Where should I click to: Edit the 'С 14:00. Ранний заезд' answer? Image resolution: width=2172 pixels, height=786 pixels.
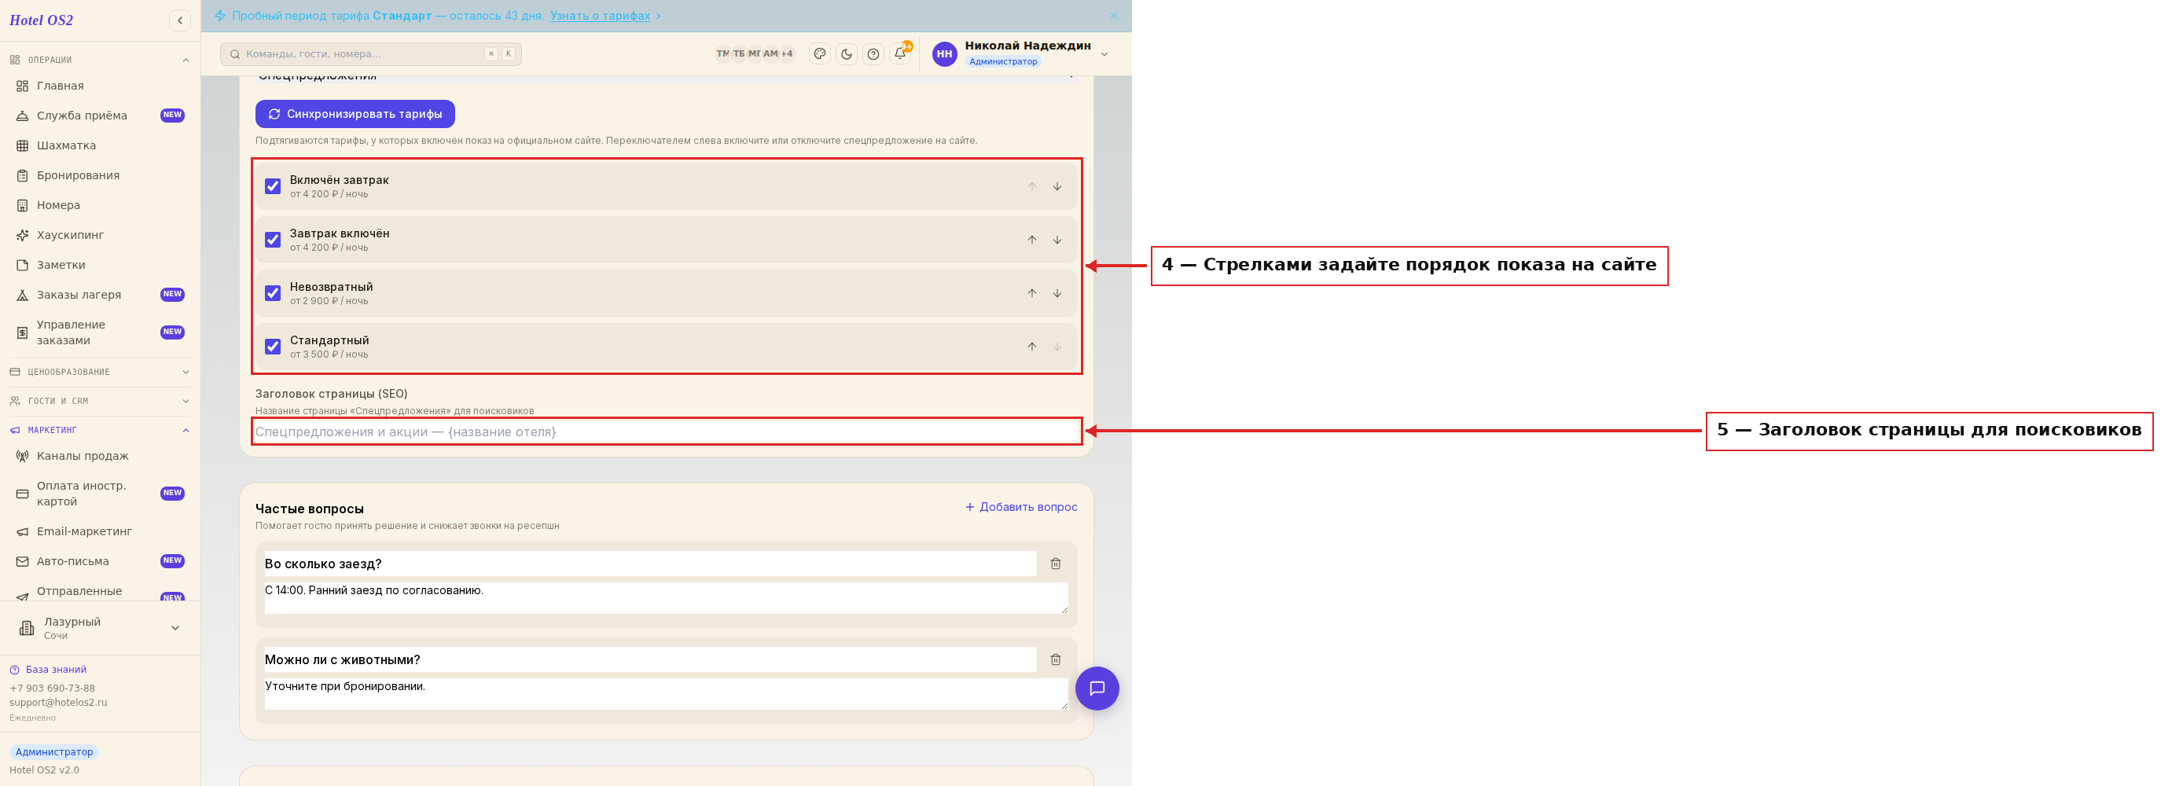[666, 598]
